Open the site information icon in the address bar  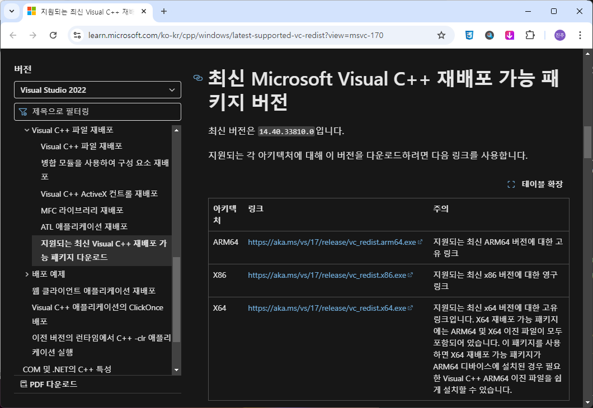click(77, 35)
